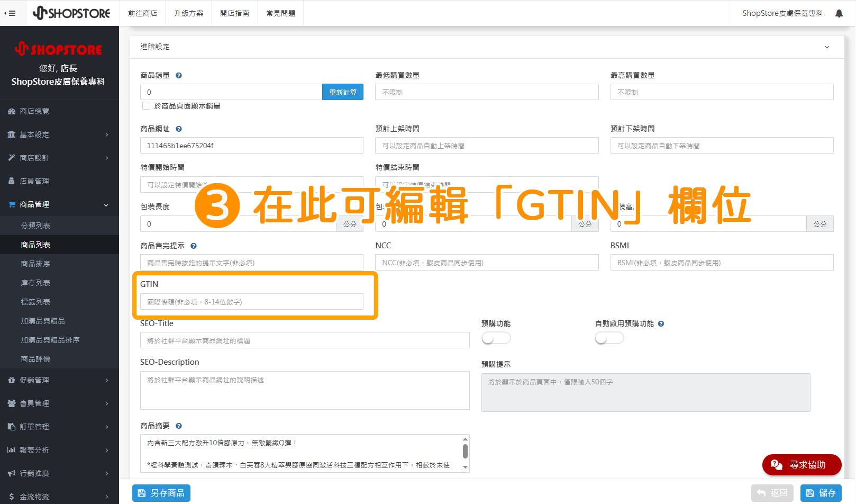856x504 pixels.
Task: Click the 商品摘要 textarea scrollbar
Action: 465,451
